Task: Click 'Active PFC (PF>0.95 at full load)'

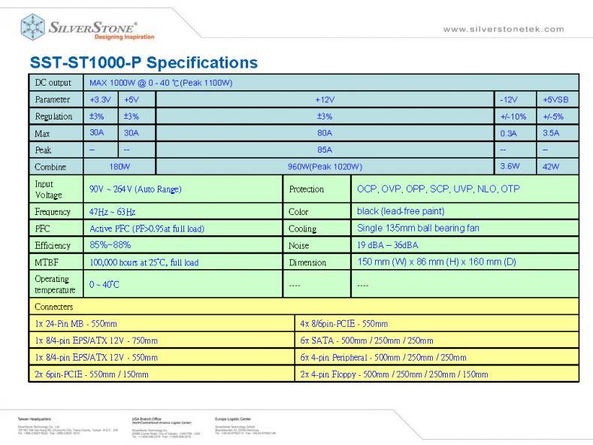Action: 147,229
